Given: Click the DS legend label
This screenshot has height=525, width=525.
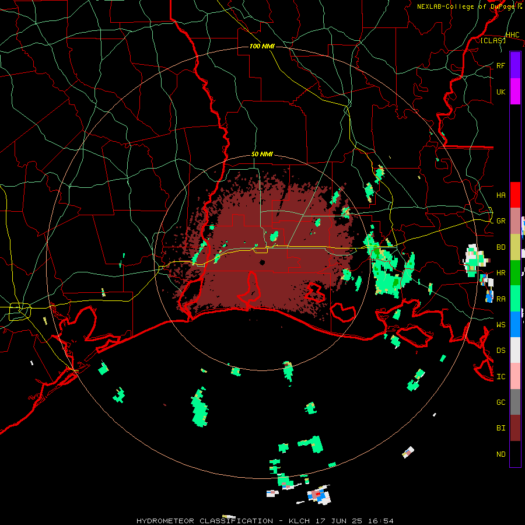Looking at the screenshot, I should click(x=501, y=350).
